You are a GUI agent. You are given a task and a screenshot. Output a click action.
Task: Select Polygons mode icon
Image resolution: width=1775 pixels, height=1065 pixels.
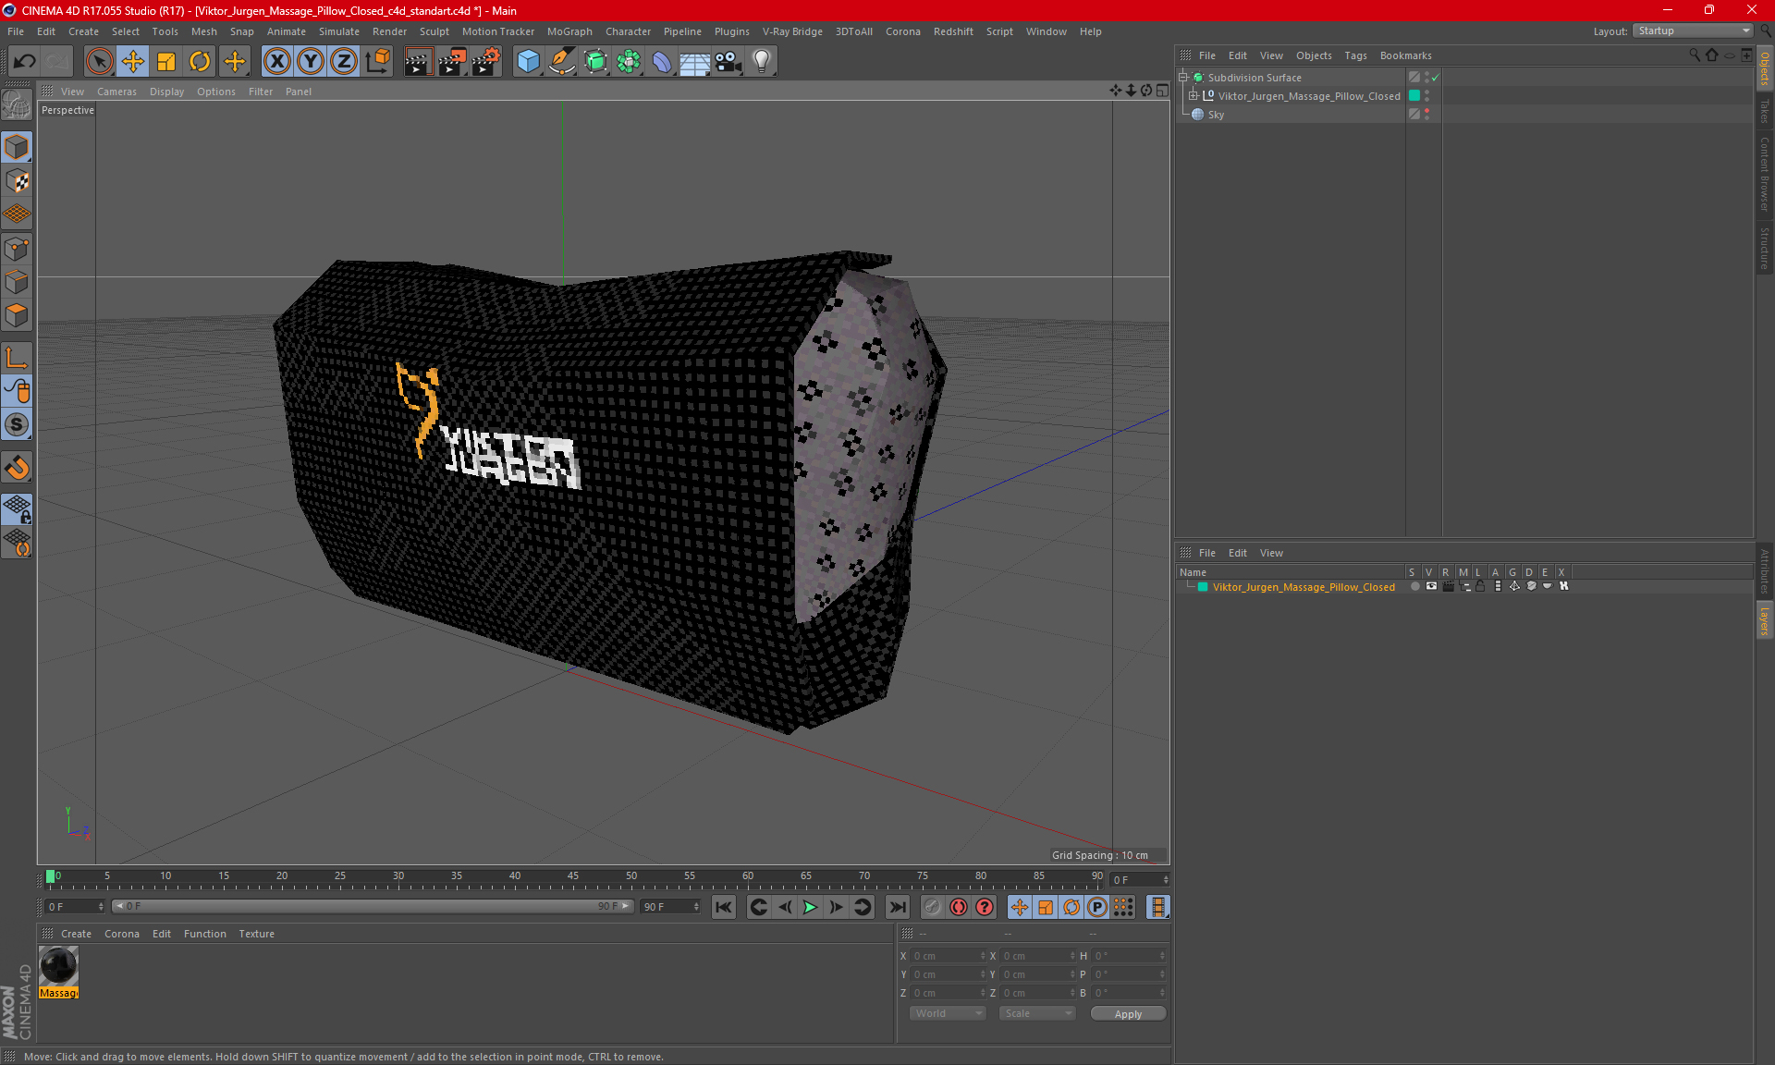pos(17,315)
